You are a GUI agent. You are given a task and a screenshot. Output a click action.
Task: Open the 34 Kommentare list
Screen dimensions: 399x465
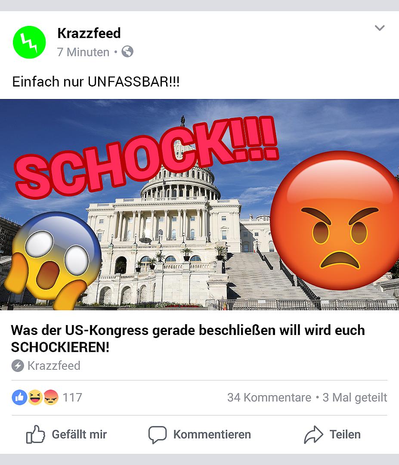pos(269,397)
